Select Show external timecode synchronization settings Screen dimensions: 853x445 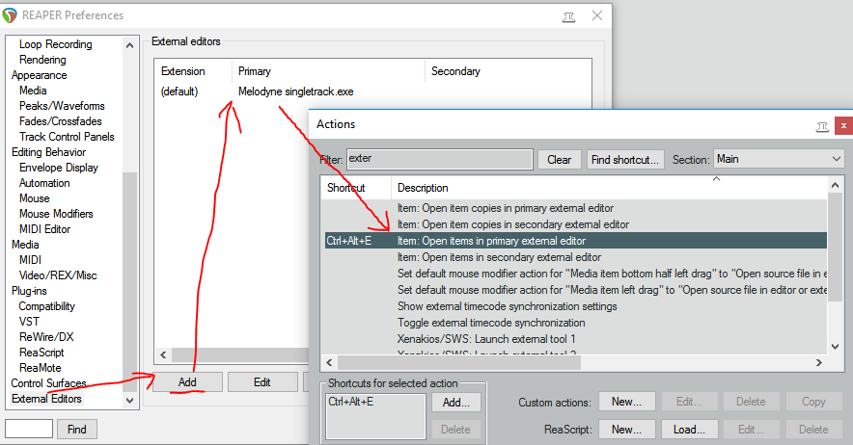click(507, 306)
